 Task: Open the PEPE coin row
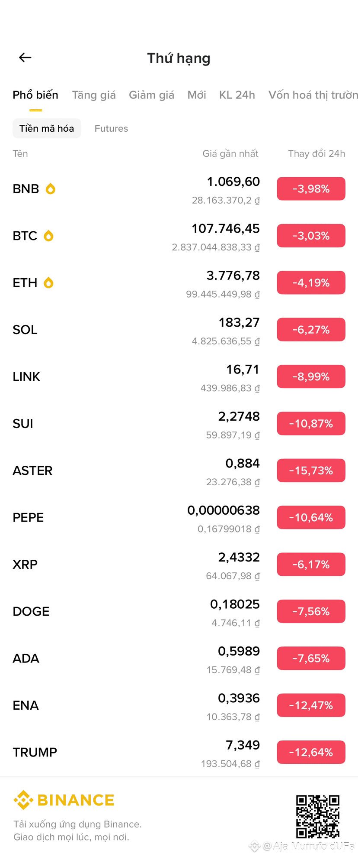coord(179,518)
